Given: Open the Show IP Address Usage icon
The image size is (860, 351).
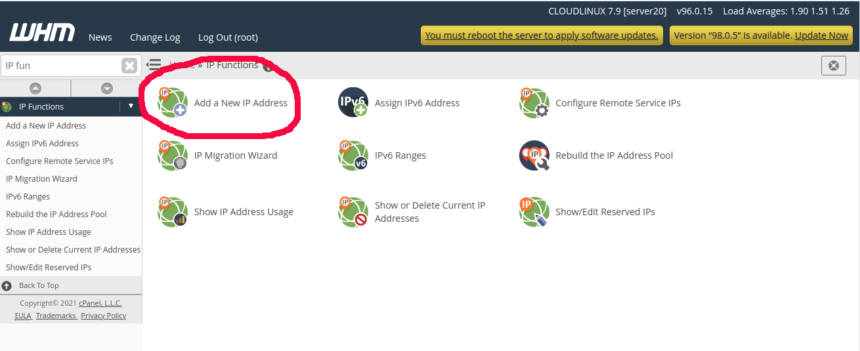Looking at the screenshot, I should pos(173,212).
